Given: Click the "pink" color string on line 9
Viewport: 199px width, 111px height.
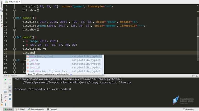Looking at the screenshot, I should pyautogui.click(x=112, y=22).
